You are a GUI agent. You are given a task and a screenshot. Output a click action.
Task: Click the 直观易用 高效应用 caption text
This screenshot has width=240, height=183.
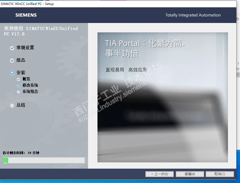coord(126,70)
